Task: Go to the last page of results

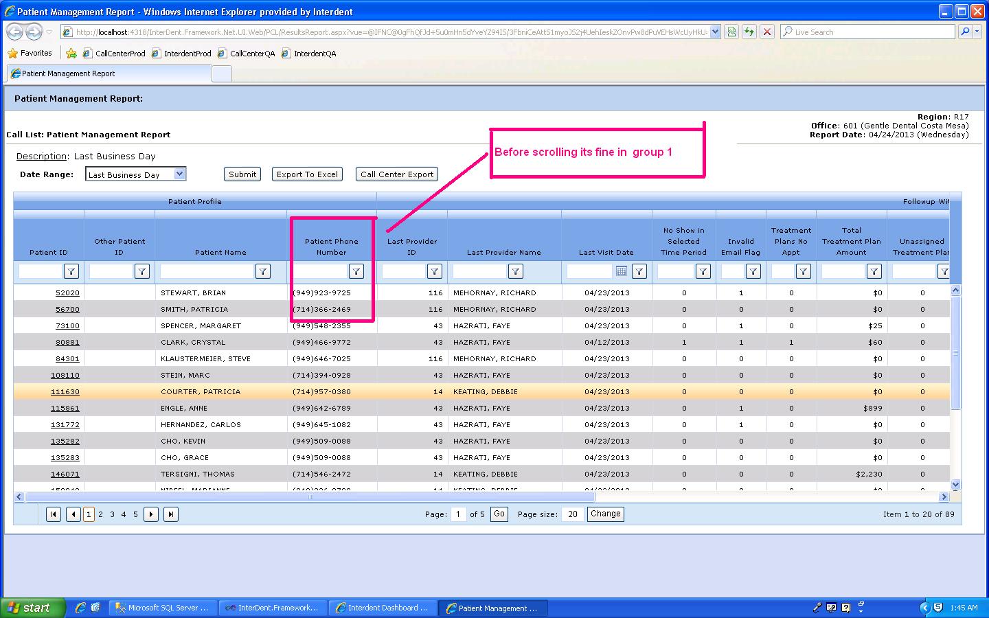Action: [x=171, y=514]
